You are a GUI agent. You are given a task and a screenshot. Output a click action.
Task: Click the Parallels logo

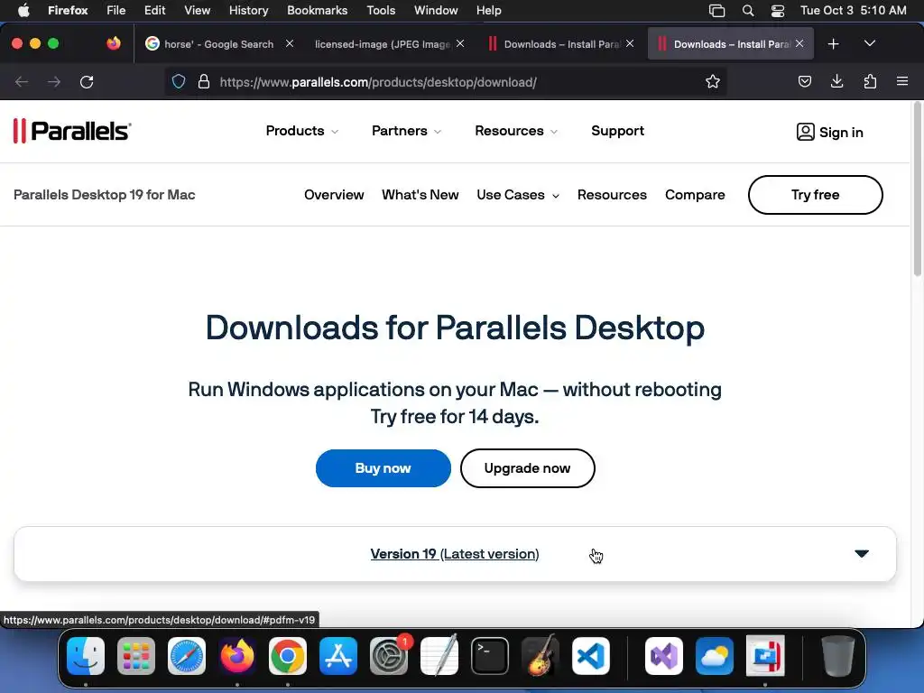click(72, 131)
